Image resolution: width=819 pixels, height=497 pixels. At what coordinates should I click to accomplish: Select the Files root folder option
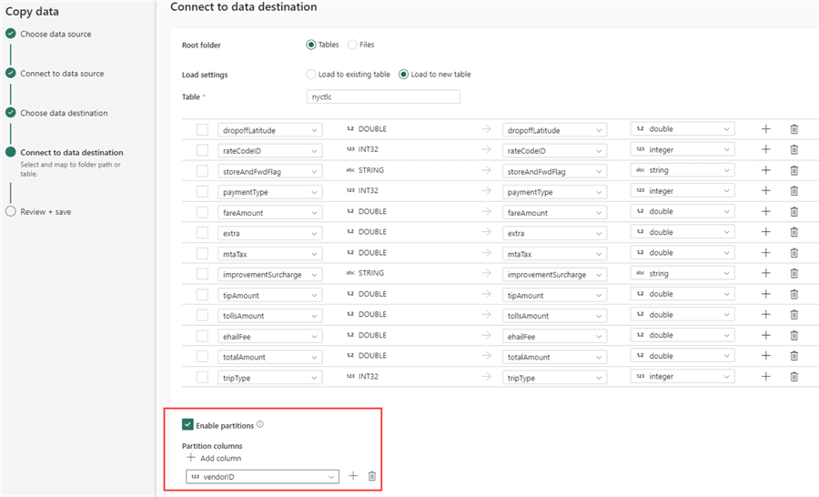pos(352,45)
